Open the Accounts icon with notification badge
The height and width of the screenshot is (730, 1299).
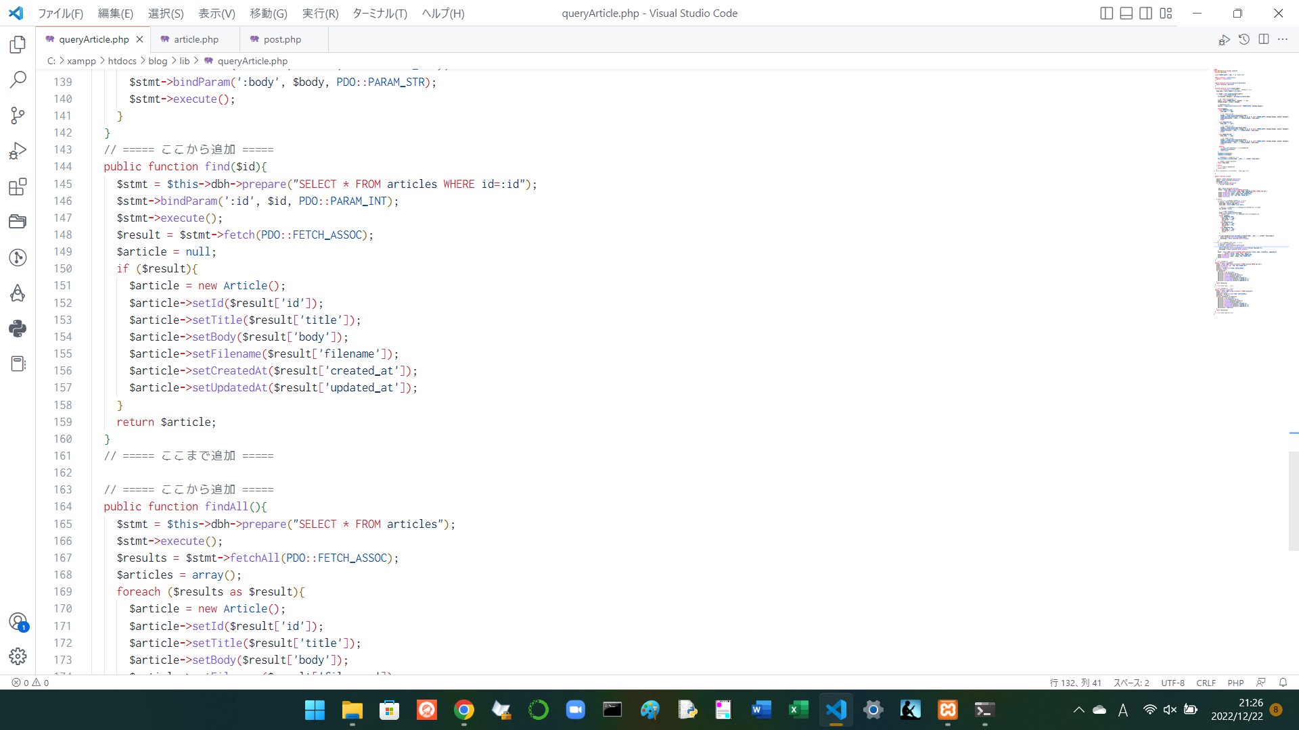18,621
